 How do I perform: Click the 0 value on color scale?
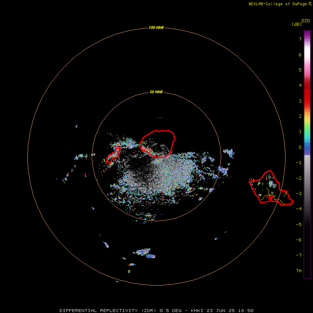300,147
